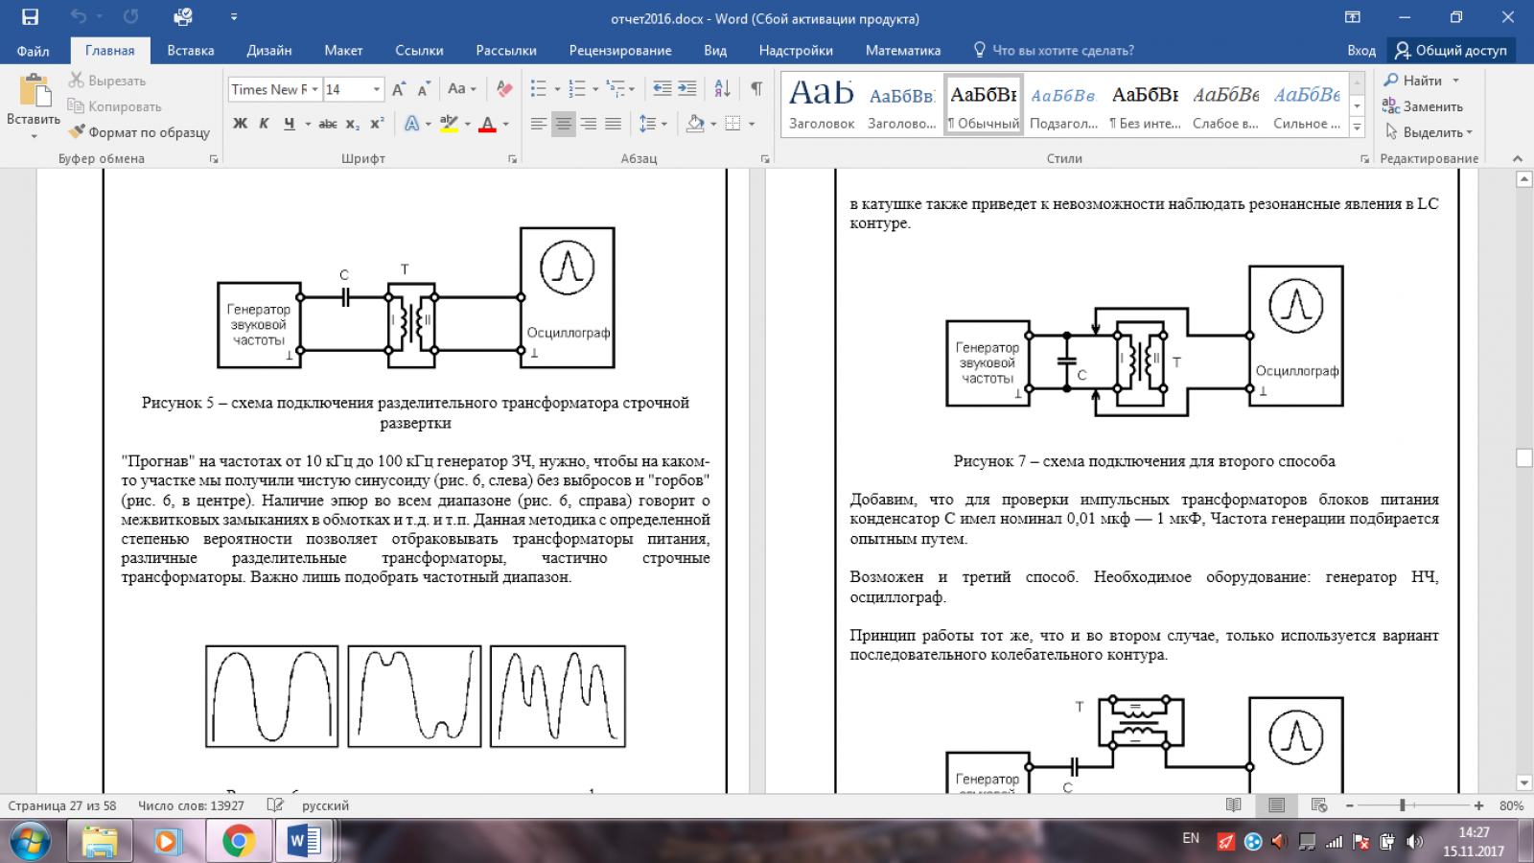Toggle bold Ж formatting
Screen dimensions: 1534x863
point(240,124)
